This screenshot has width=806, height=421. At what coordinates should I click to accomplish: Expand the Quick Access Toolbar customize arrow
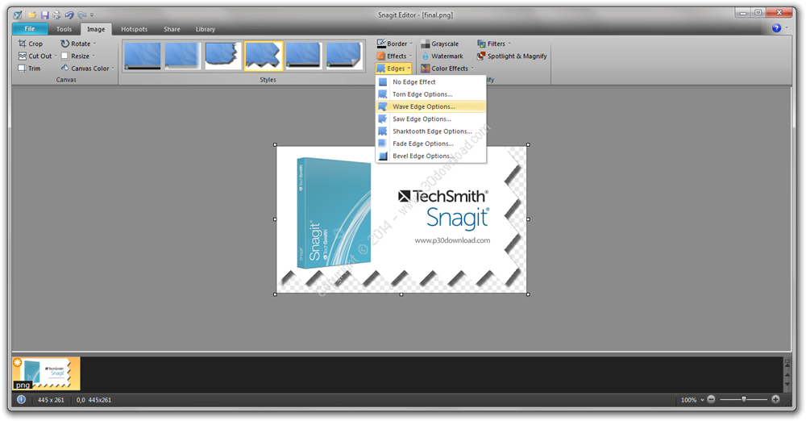pyautogui.click(x=92, y=15)
